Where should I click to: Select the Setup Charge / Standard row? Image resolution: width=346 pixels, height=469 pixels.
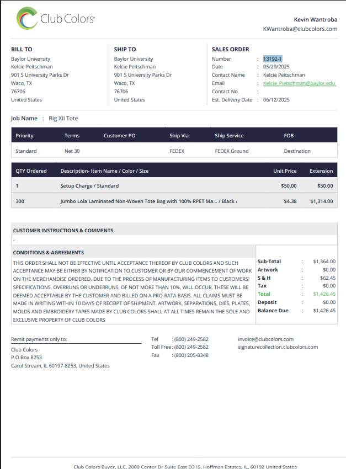click(x=174, y=186)
